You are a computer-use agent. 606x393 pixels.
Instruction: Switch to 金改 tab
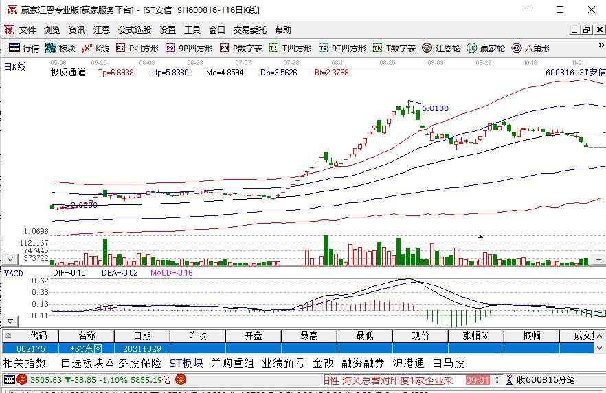(x=323, y=363)
